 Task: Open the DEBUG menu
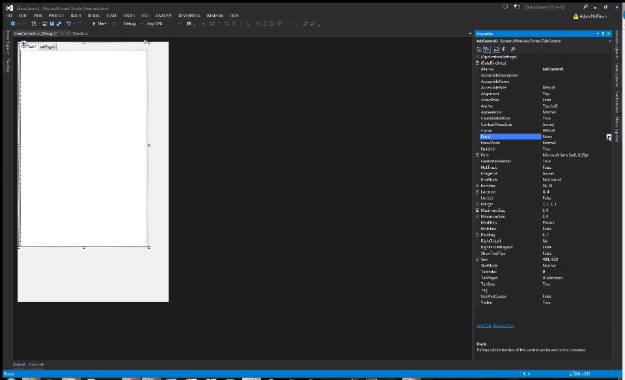click(93, 16)
